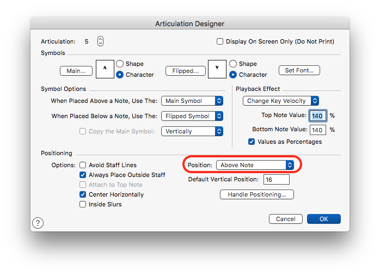Open the Flipped Symbol dropdown

coord(192,116)
